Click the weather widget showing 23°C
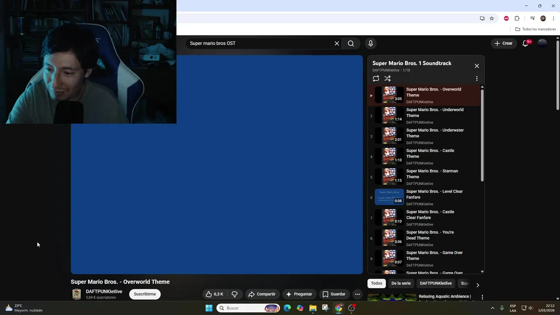Image resolution: width=560 pixels, height=315 pixels. click(x=24, y=308)
